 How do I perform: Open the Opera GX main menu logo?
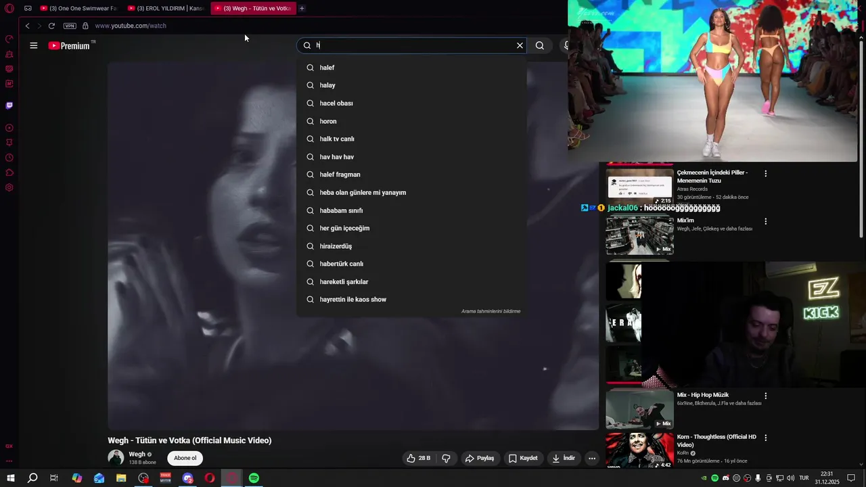click(x=9, y=8)
